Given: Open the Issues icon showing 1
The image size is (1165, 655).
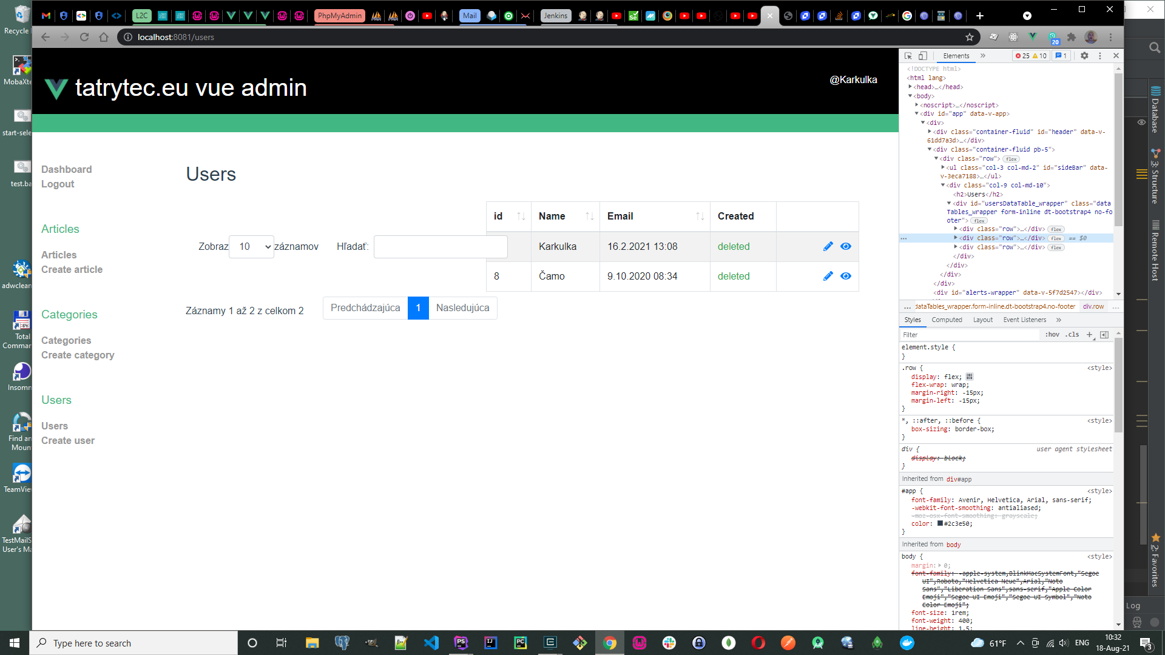Looking at the screenshot, I should [x=1061, y=55].
